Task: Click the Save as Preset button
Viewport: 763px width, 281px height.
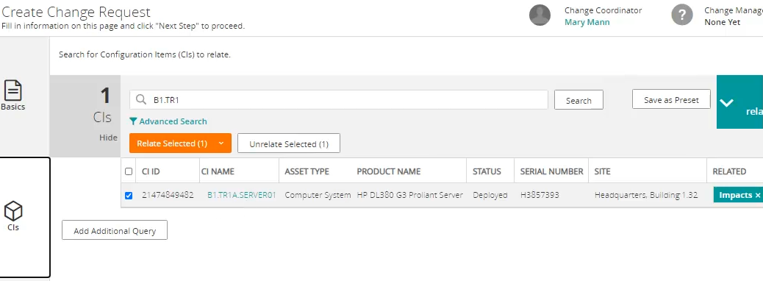Action: (x=671, y=99)
